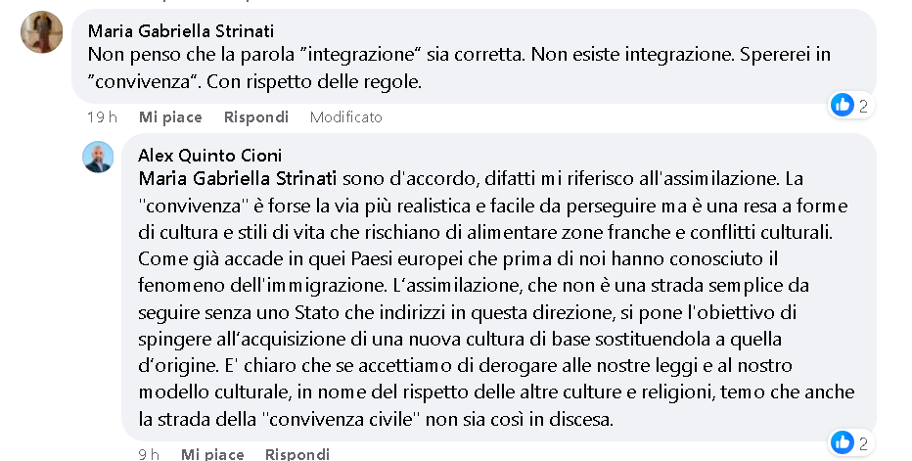Screen dimensions: 912x461
Task: Like Alex's reply with Mi piace
Action: pyautogui.click(x=212, y=453)
